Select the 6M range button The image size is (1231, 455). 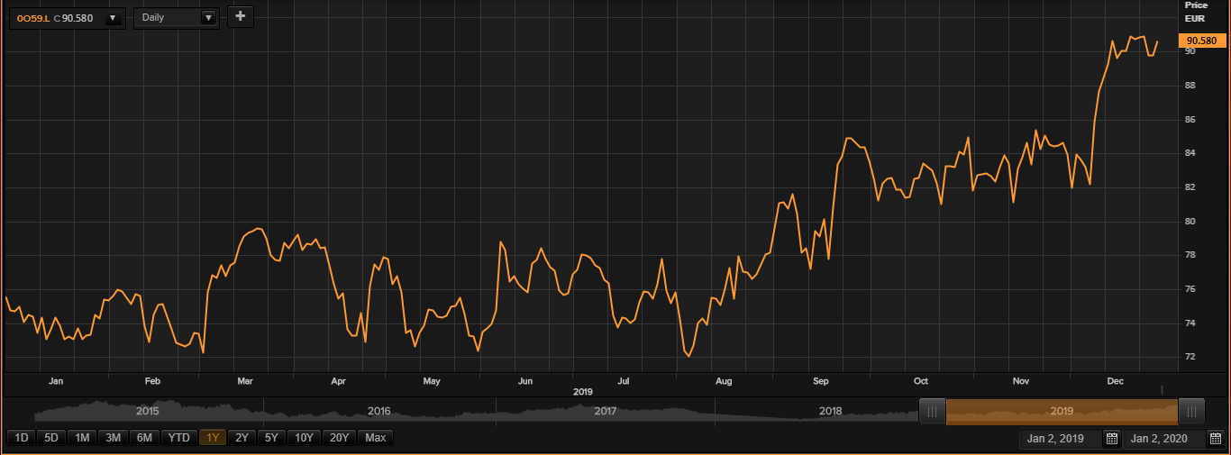point(144,438)
